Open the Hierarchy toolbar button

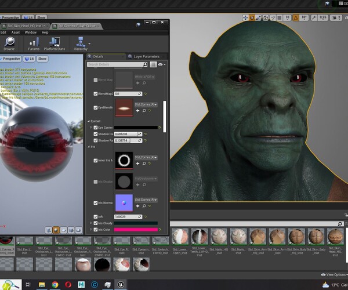click(x=81, y=43)
